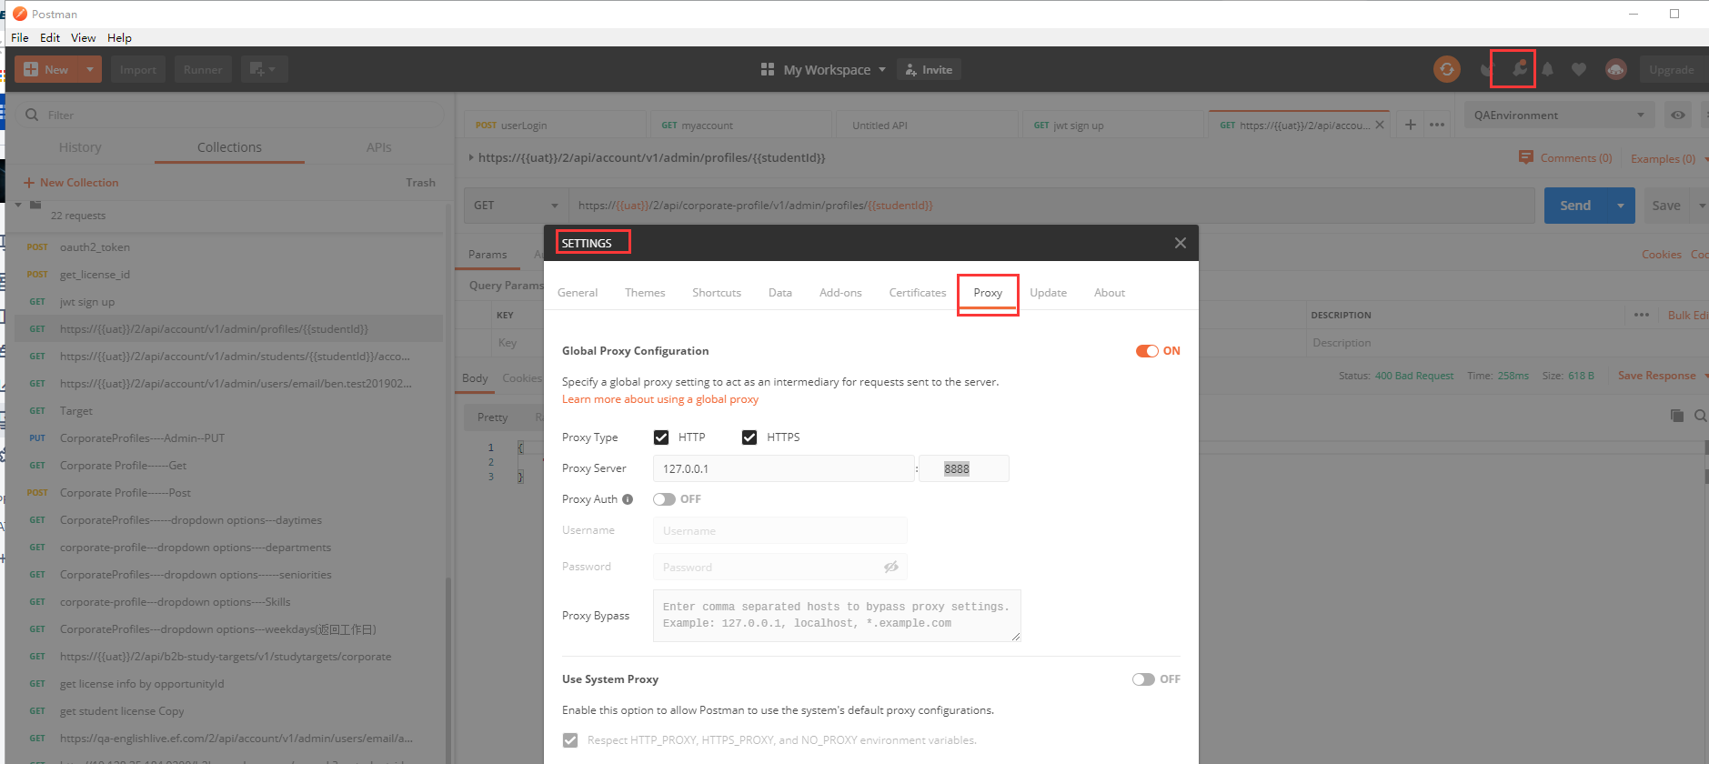Click the blue Send button
Viewport: 1709px width, 764px height.
(1575, 206)
